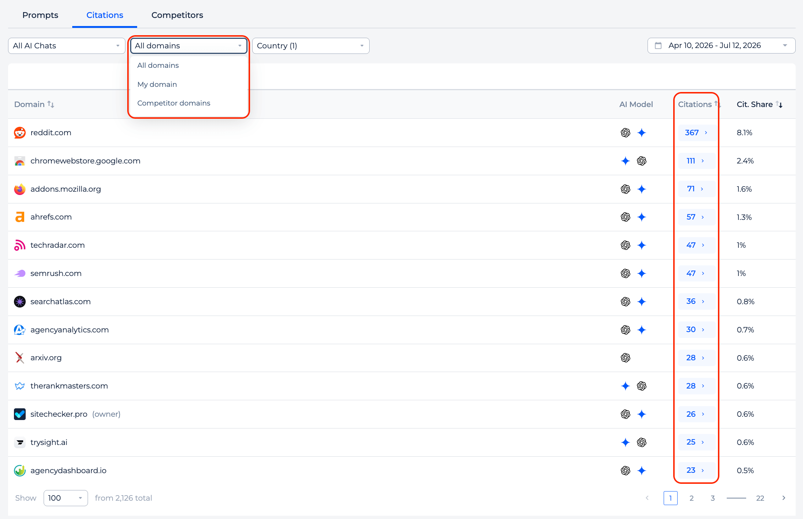
Task: Click the trysight.ai favicon
Action: tap(20, 442)
